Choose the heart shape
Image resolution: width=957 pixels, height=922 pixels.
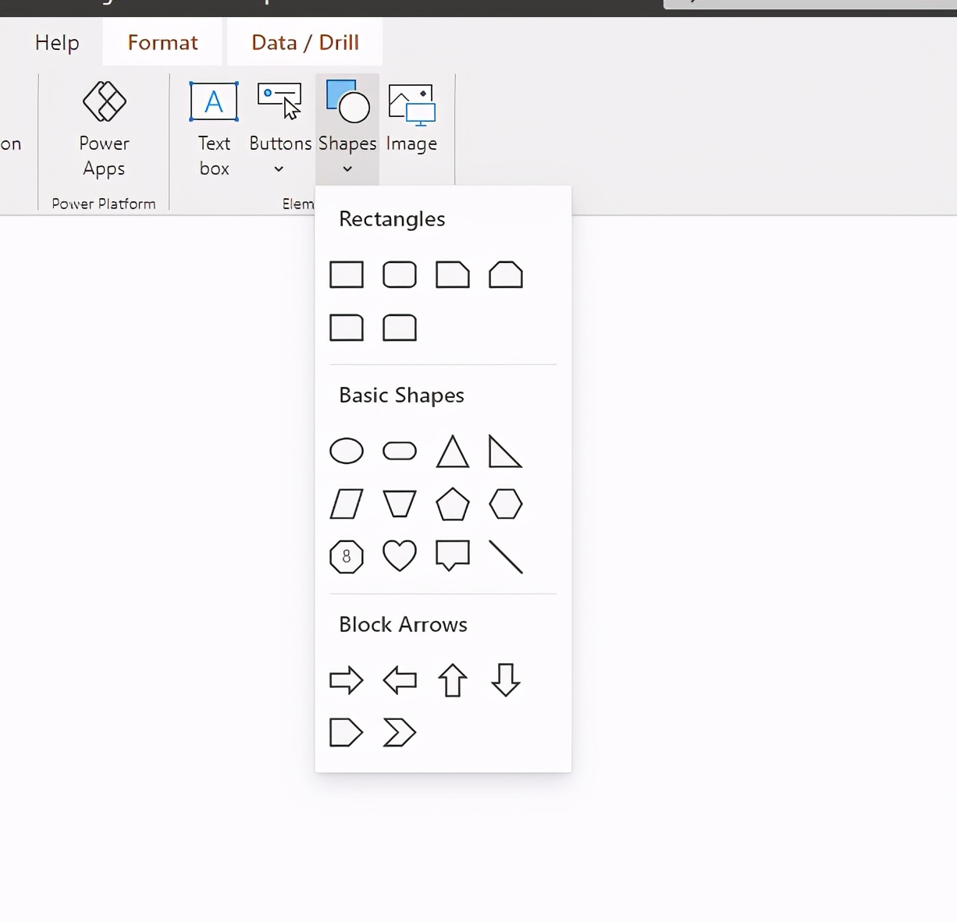[399, 556]
